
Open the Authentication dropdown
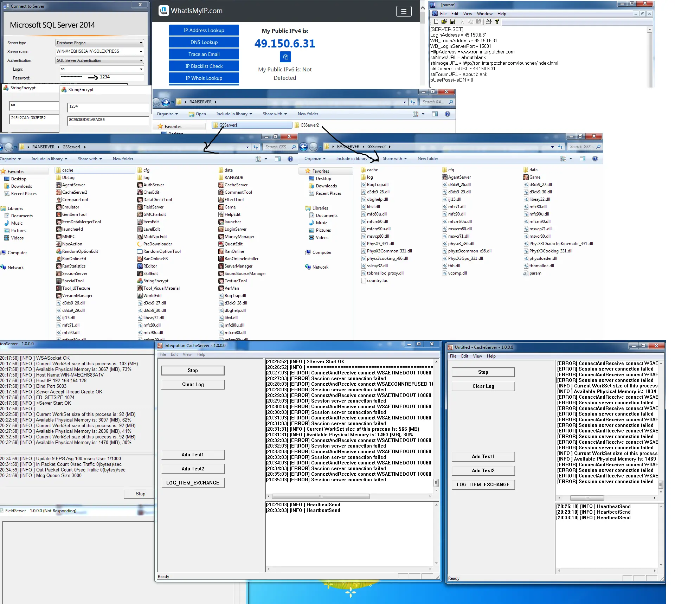(x=100, y=60)
